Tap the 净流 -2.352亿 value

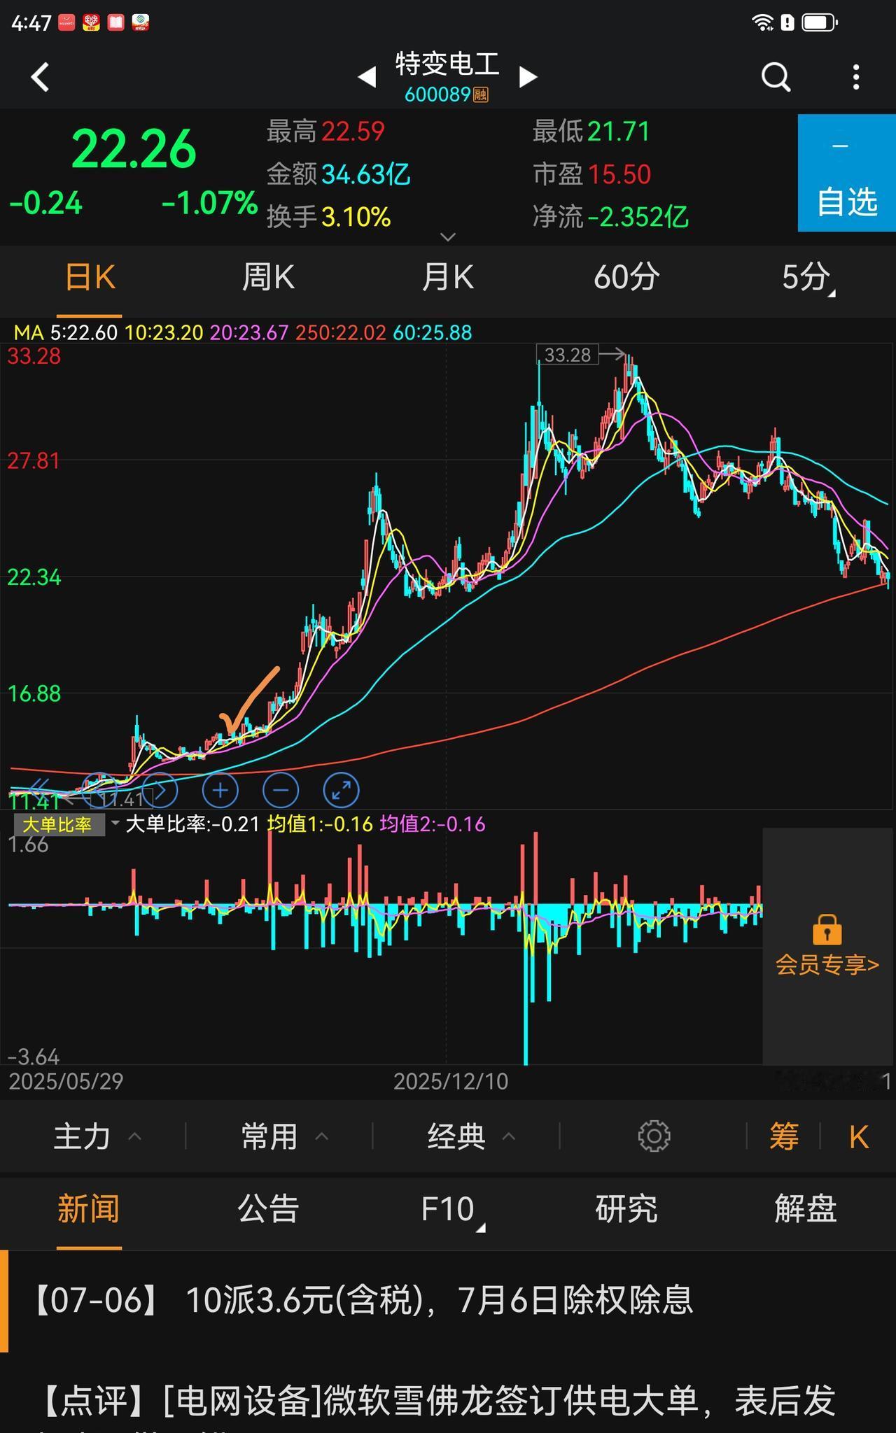point(638,217)
